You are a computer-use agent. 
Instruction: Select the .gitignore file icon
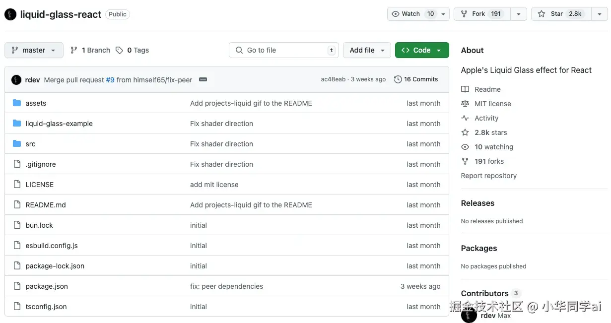(17, 164)
